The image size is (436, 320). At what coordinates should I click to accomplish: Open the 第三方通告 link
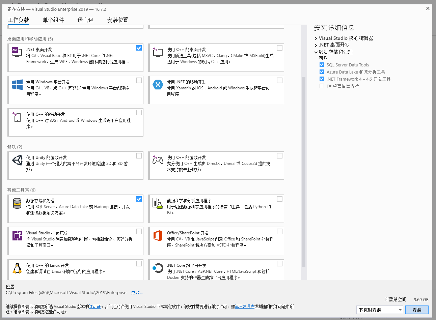(245, 307)
